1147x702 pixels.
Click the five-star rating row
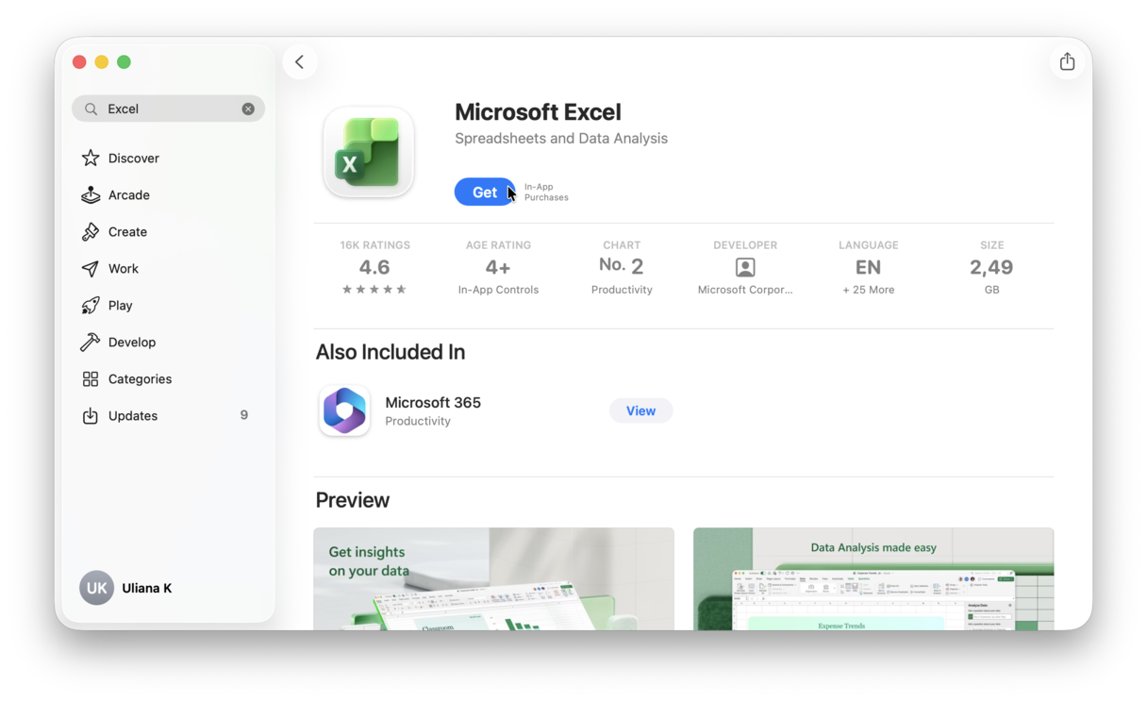pos(374,290)
